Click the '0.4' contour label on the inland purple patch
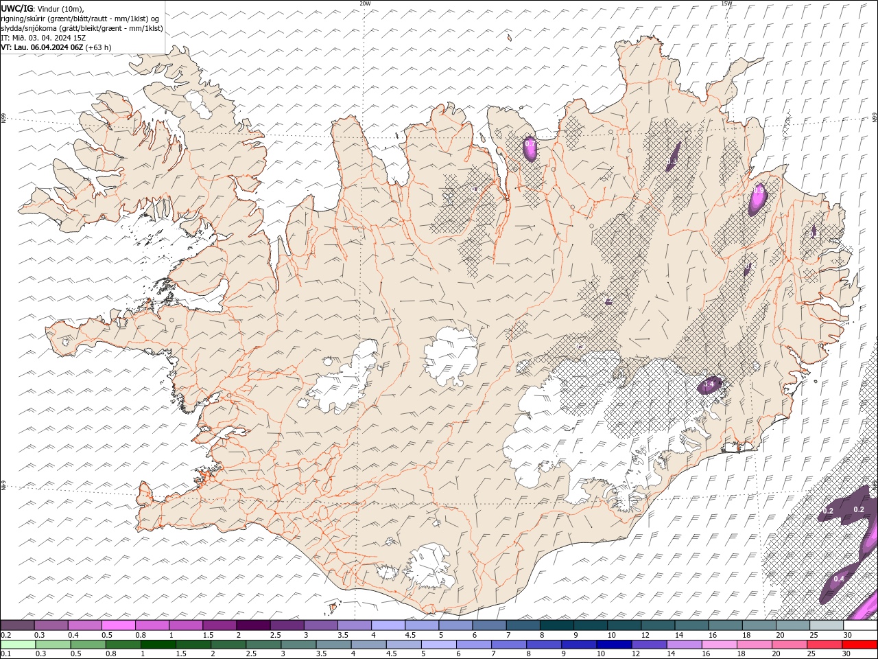Image resolution: width=878 pixels, height=659 pixels. [709, 383]
